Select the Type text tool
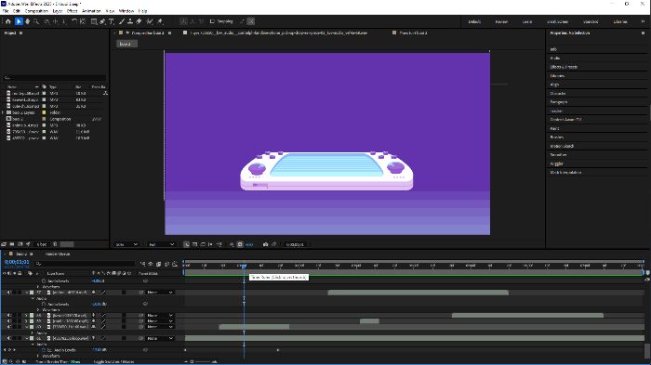 click(x=112, y=21)
